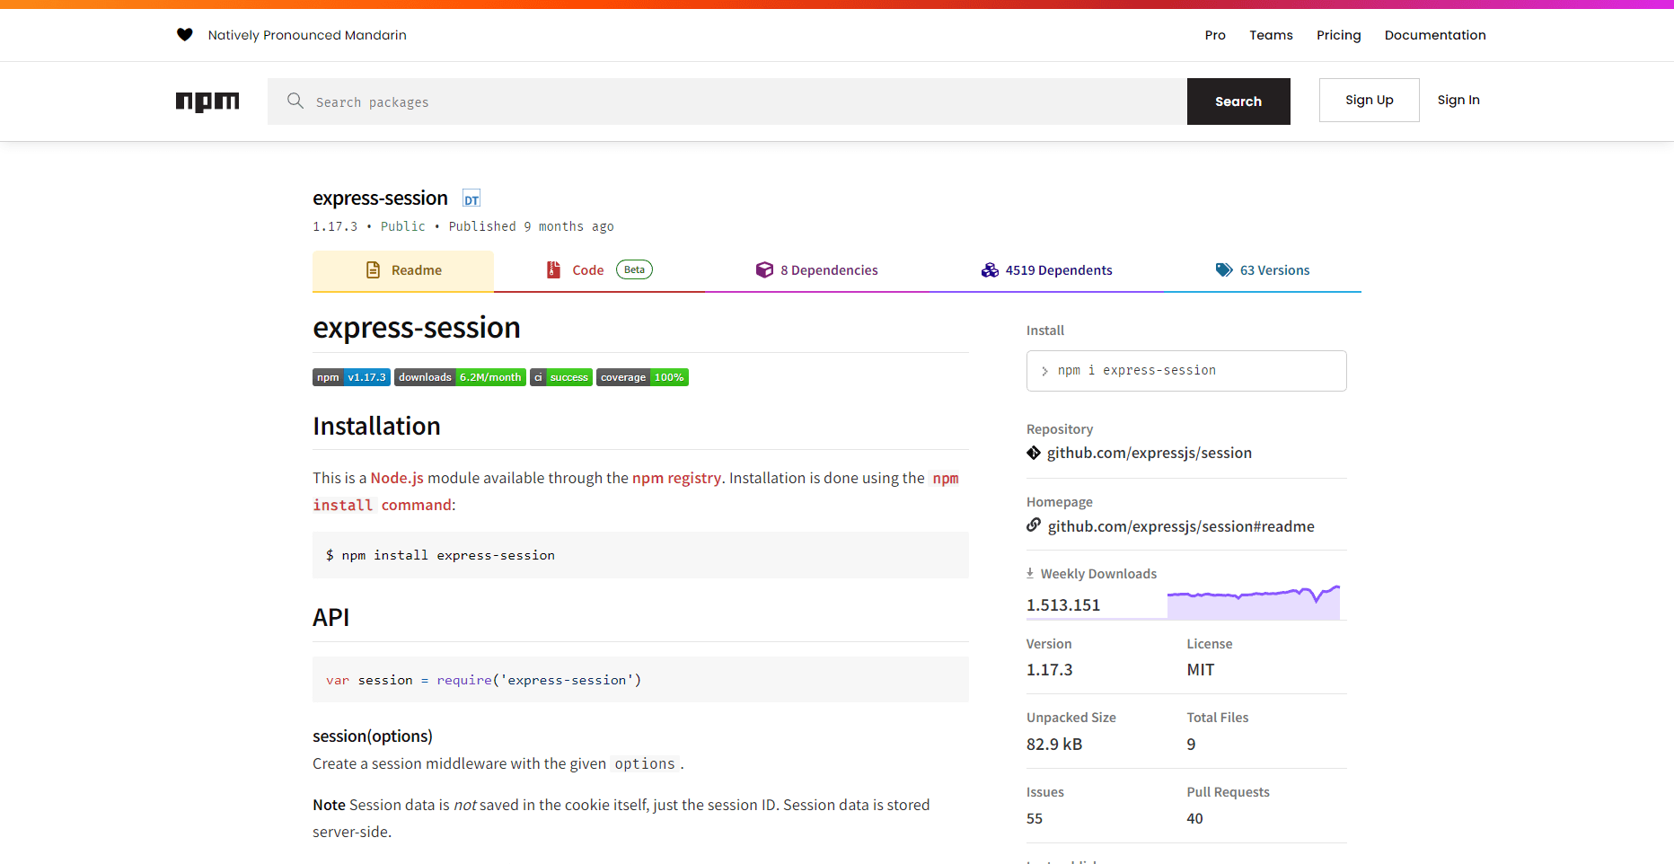
Task: Click the Sign Up button
Action: point(1369,100)
